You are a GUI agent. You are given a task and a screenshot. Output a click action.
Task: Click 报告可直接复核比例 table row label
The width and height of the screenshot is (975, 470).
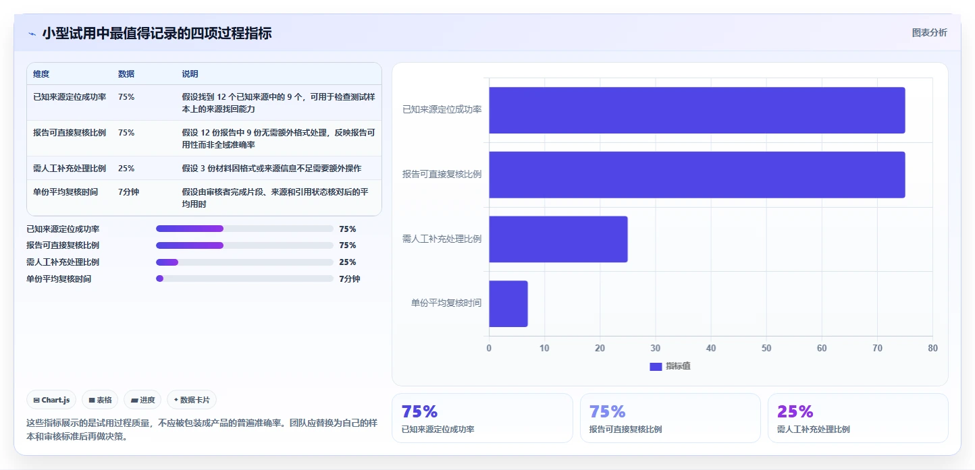point(70,133)
